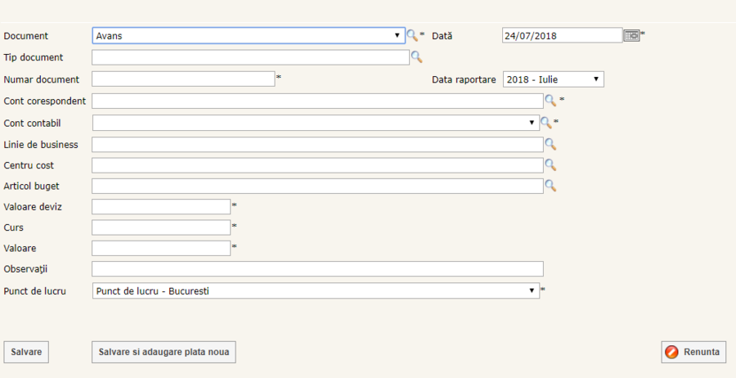Click into the Valoare deviz field
The height and width of the screenshot is (378, 736).
point(161,207)
